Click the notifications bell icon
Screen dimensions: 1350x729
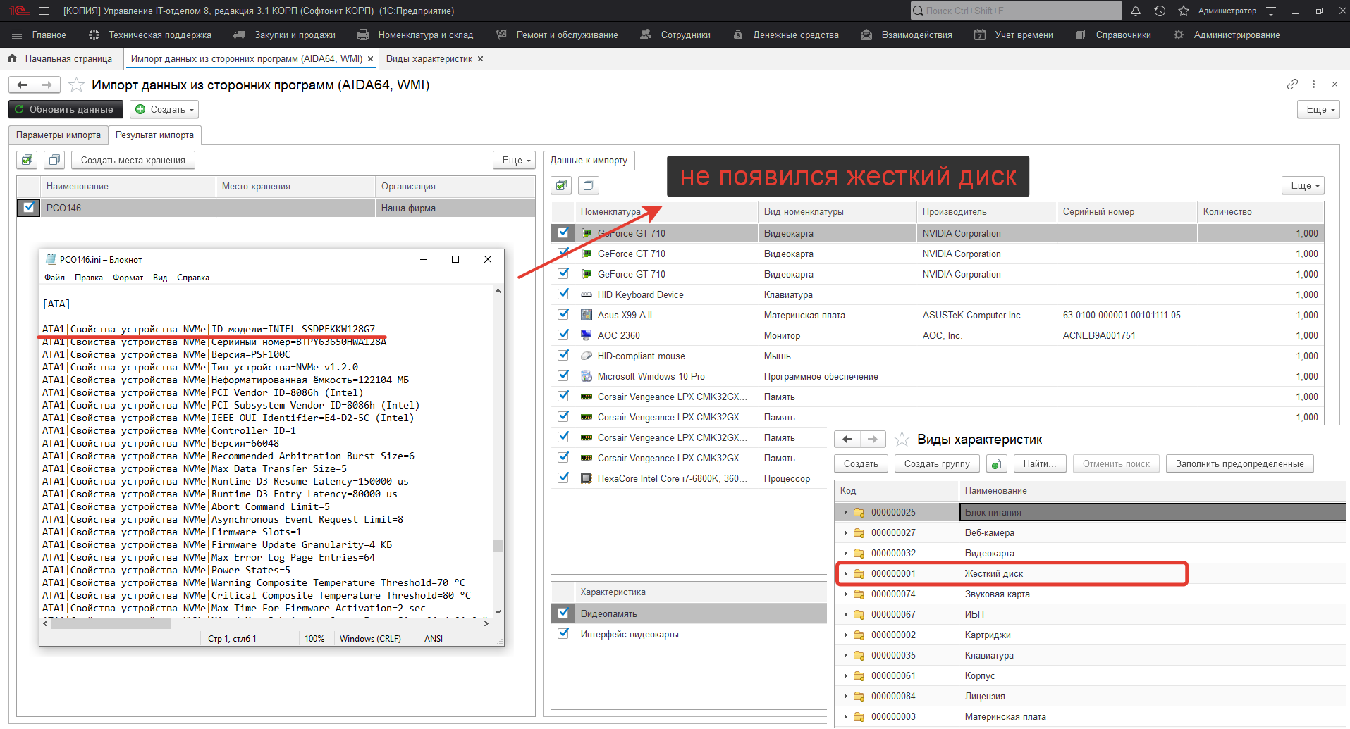coord(1136,11)
